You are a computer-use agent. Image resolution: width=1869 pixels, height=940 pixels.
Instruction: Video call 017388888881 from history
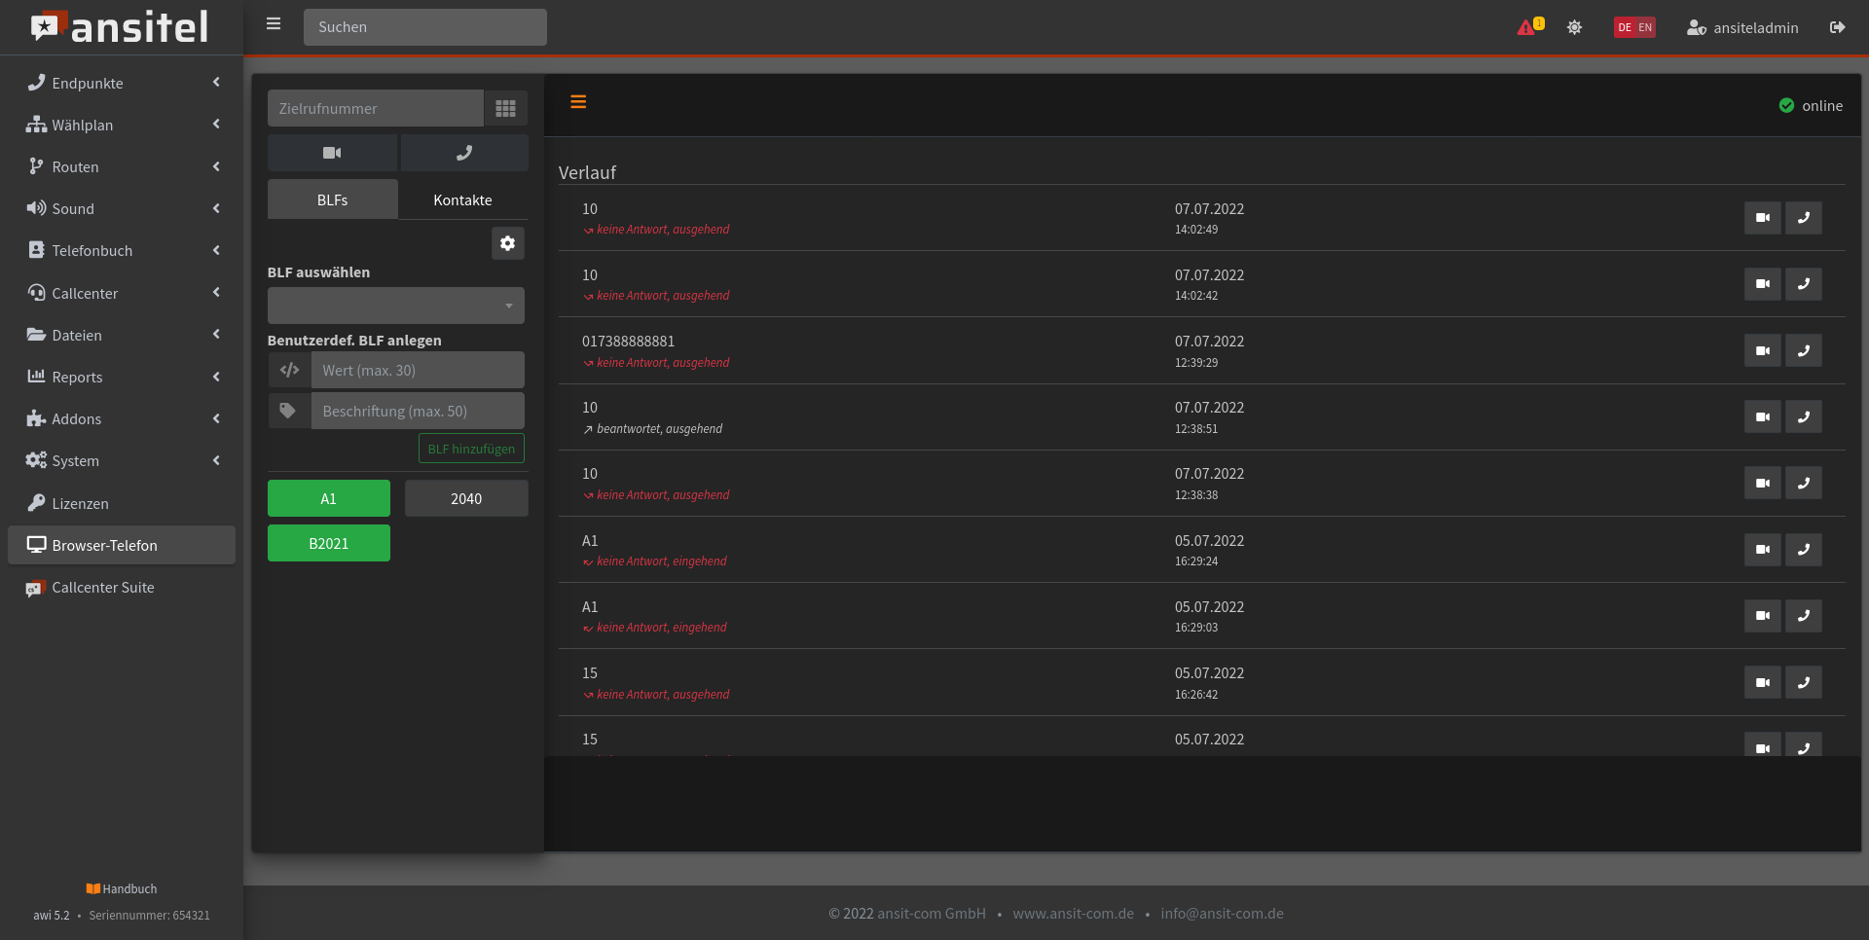(1762, 351)
